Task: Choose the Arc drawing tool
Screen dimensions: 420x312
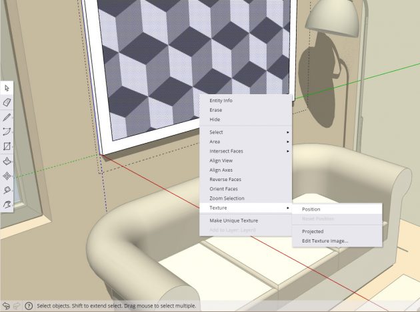Action: click(x=7, y=132)
